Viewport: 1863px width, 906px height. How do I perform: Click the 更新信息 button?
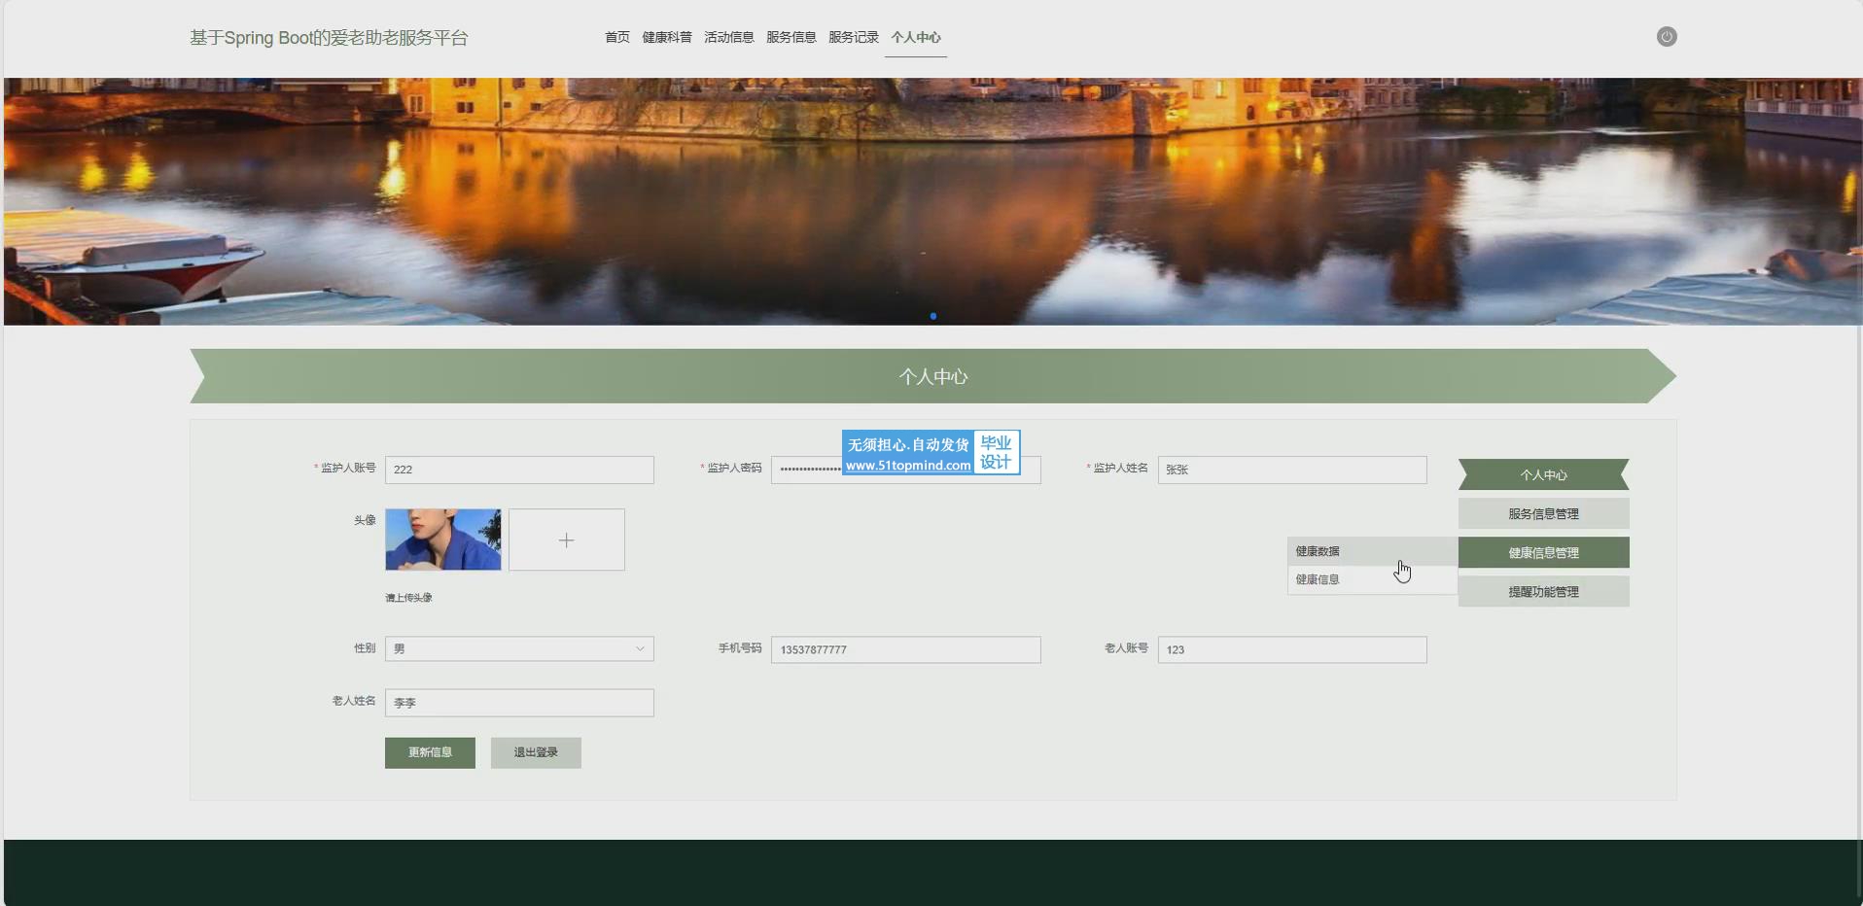[x=430, y=752]
